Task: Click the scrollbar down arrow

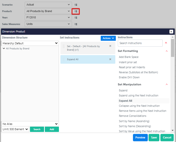Action: pos(172,130)
